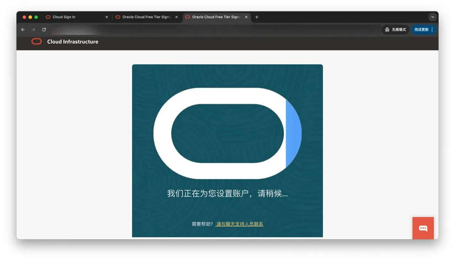Image resolution: width=455 pixels, height=261 pixels.
Task: Expand the tab search dropdown chevron
Action: (x=432, y=17)
